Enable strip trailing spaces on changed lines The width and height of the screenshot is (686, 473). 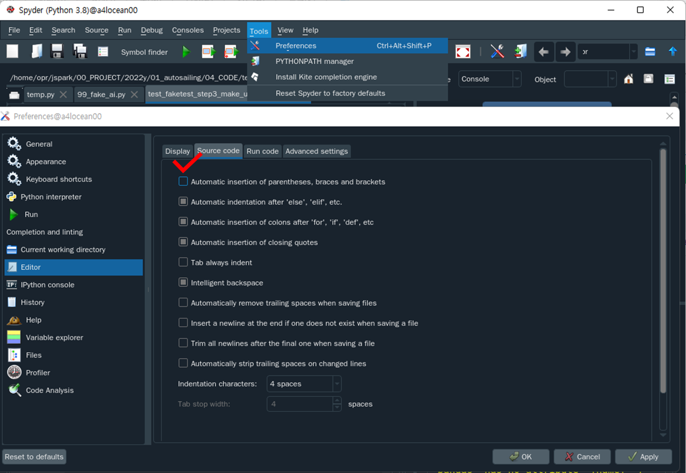[x=183, y=363]
